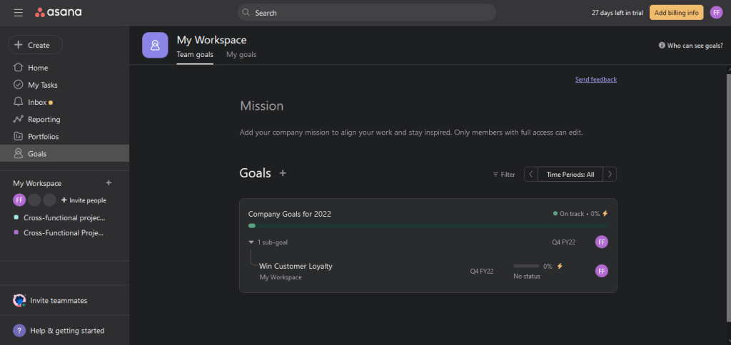Switch to the My goals tab

click(x=241, y=54)
